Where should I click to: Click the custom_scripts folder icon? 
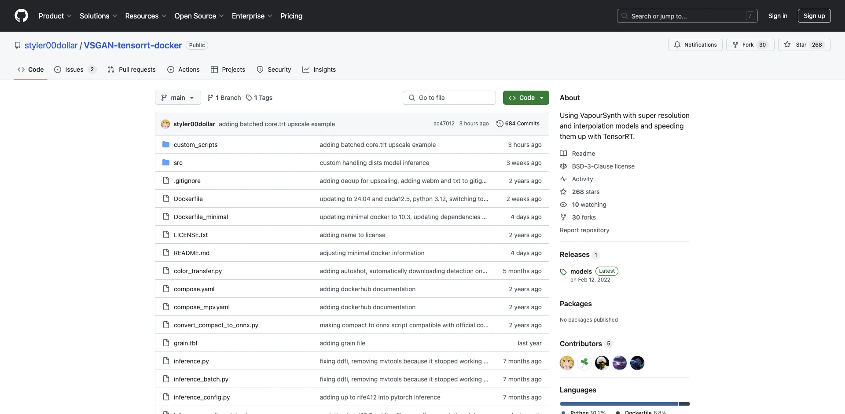click(x=166, y=144)
